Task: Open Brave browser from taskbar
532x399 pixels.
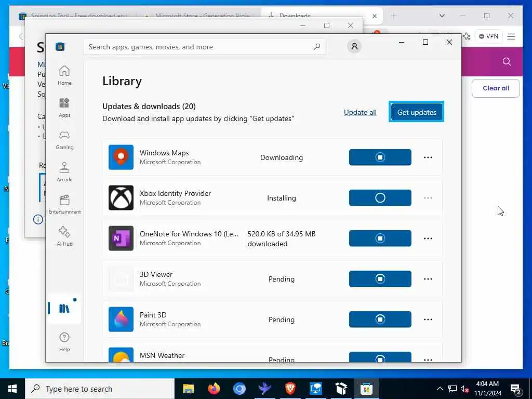Action: [290, 389]
